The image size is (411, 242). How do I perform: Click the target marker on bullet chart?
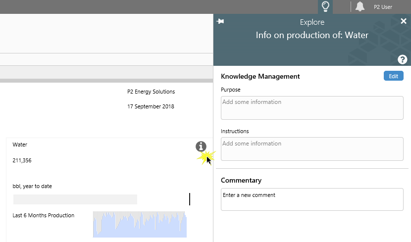pos(189,199)
